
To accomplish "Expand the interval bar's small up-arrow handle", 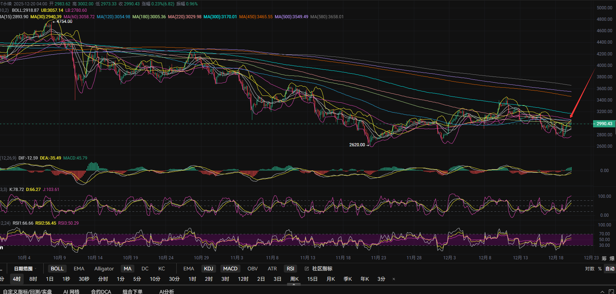I will click(x=294, y=285).
